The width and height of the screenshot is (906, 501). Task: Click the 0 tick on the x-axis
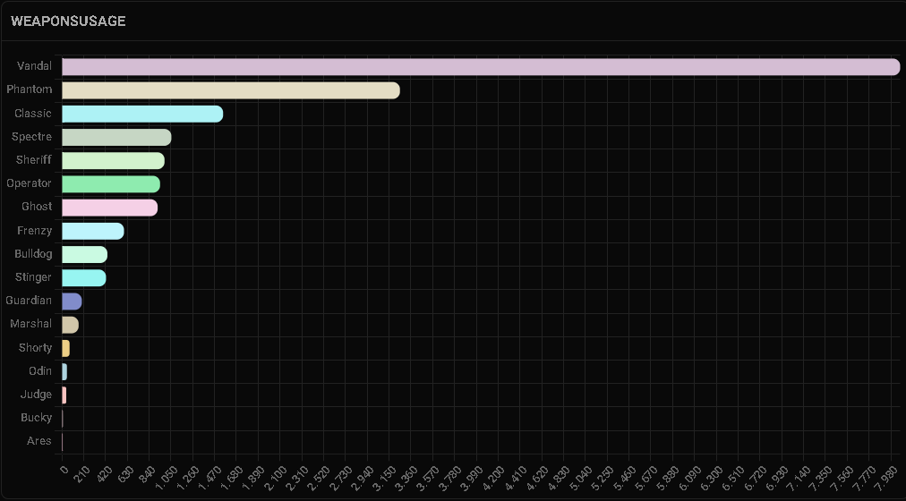(x=64, y=469)
